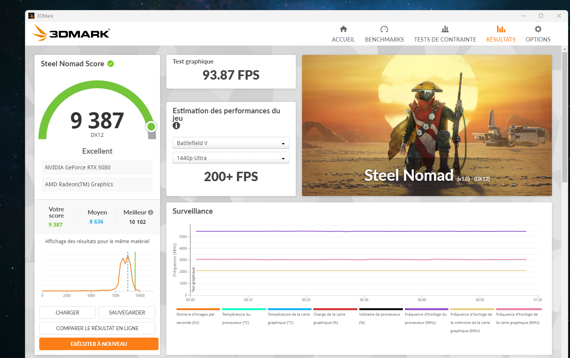Open the Benchmarks gauge icon
The height and width of the screenshot is (358, 570).
(384, 29)
